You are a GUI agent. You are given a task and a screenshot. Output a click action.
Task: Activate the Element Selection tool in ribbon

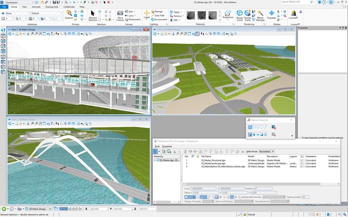93,15
